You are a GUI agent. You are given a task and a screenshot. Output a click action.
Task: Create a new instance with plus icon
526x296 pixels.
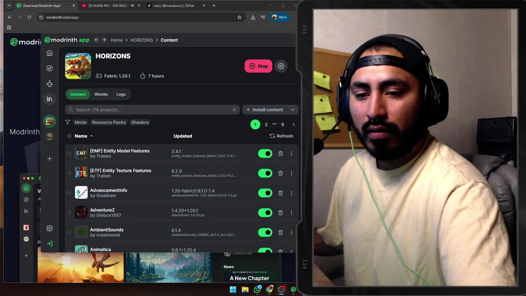[x=49, y=159]
